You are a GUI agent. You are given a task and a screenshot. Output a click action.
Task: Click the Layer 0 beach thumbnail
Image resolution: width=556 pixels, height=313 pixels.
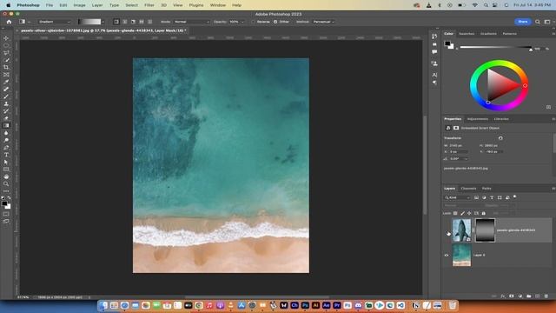(461, 255)
